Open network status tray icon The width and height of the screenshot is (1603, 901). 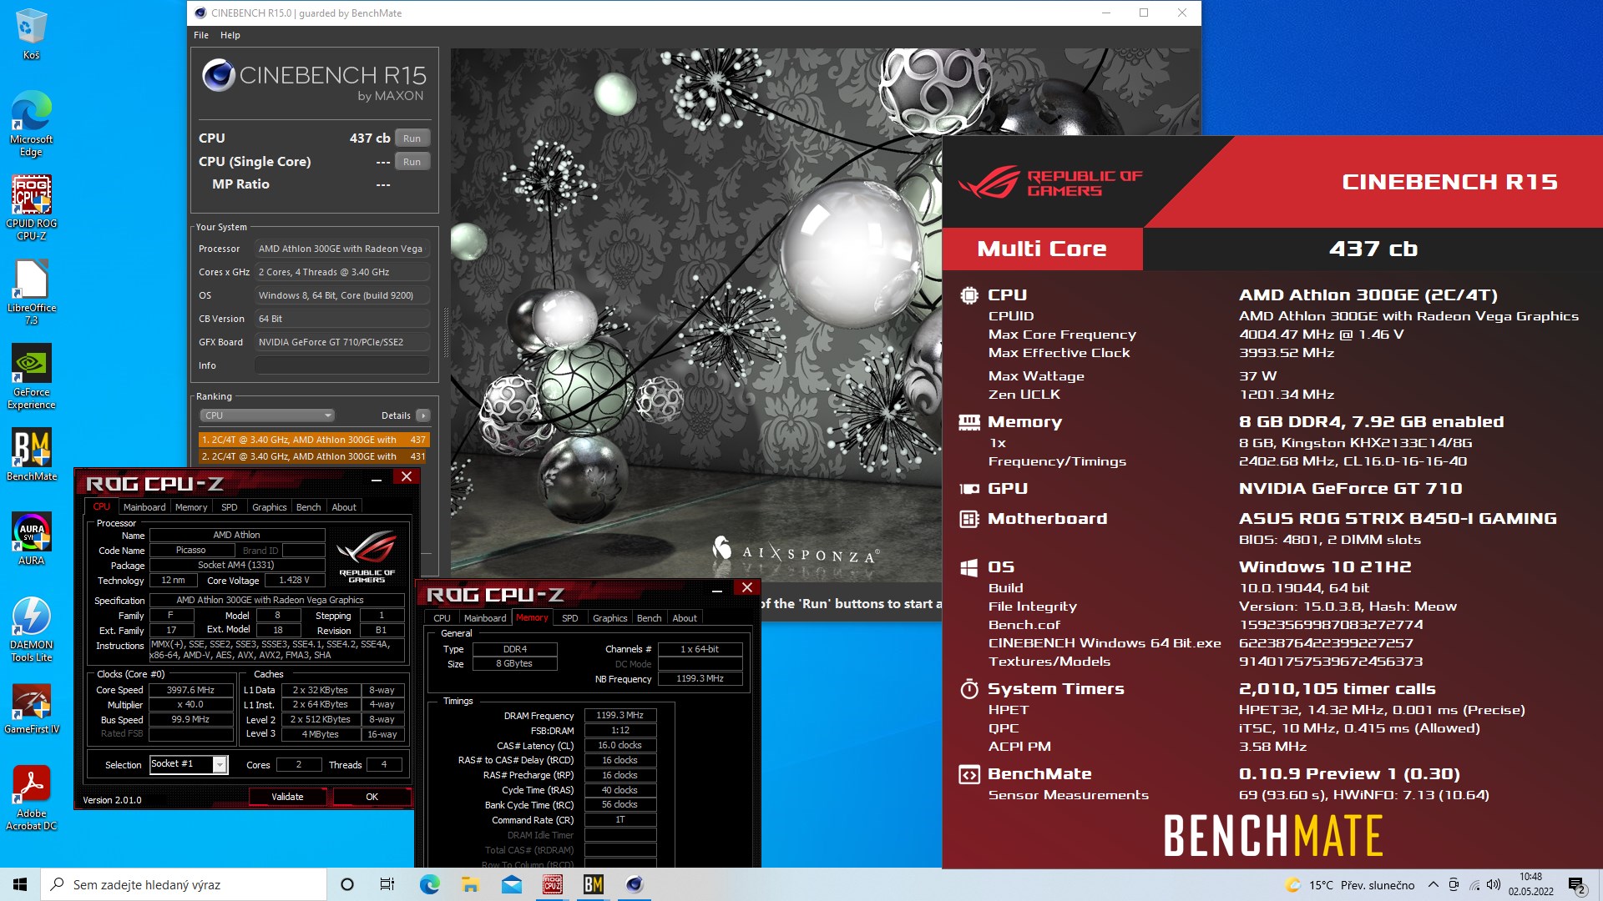click(1474, 884)
